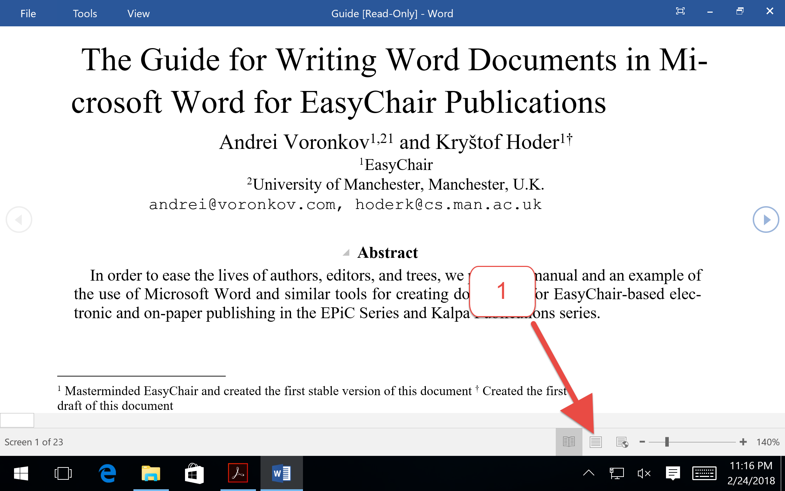Click the muted volume tray icon
The image size is (785, 491).
pyautogui.click(x=644, y=473)
